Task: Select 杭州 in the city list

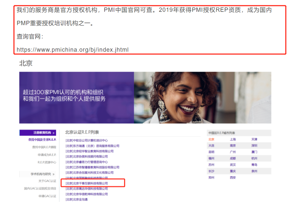Action: 254,158
